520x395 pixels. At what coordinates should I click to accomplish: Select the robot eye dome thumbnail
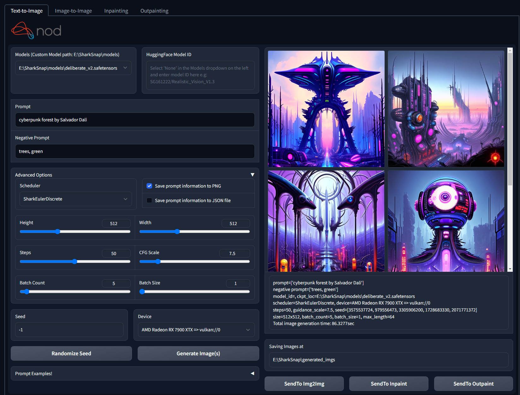[446, 221]
